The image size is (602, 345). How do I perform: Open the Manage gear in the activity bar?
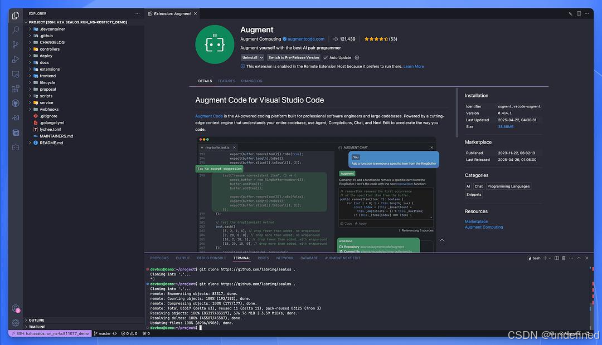point(16,323)
